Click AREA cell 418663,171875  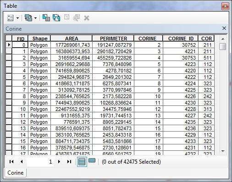coord(72,83)
